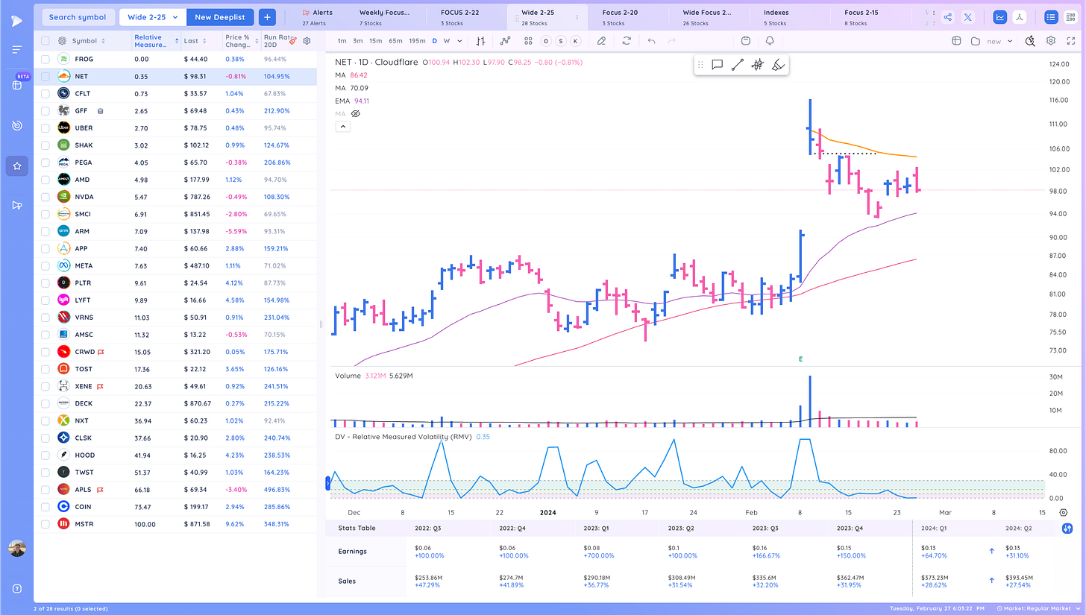Check the META row checkbox
1086x615 pixels.
45,266
